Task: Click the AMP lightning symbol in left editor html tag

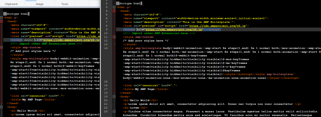Action: [16, 18]
